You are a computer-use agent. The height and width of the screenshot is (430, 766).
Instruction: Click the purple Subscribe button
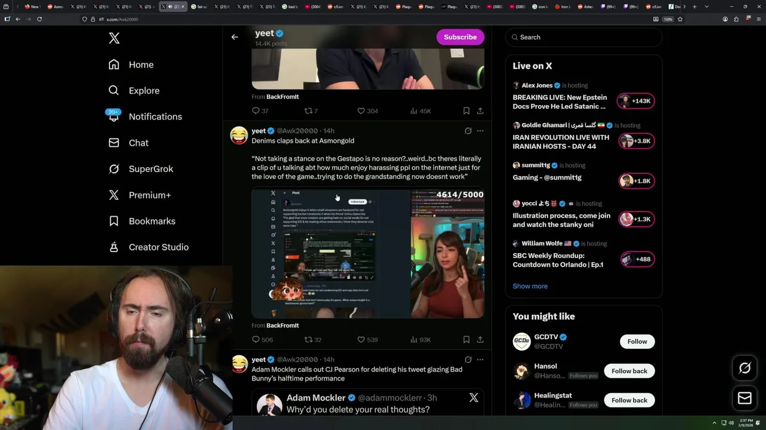460,37
